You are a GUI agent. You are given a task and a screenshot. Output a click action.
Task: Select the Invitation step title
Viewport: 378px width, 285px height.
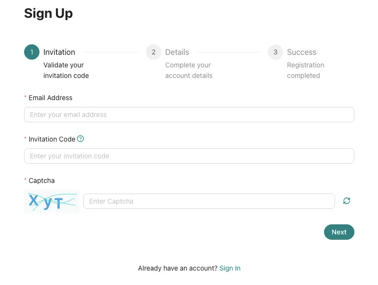59,52
